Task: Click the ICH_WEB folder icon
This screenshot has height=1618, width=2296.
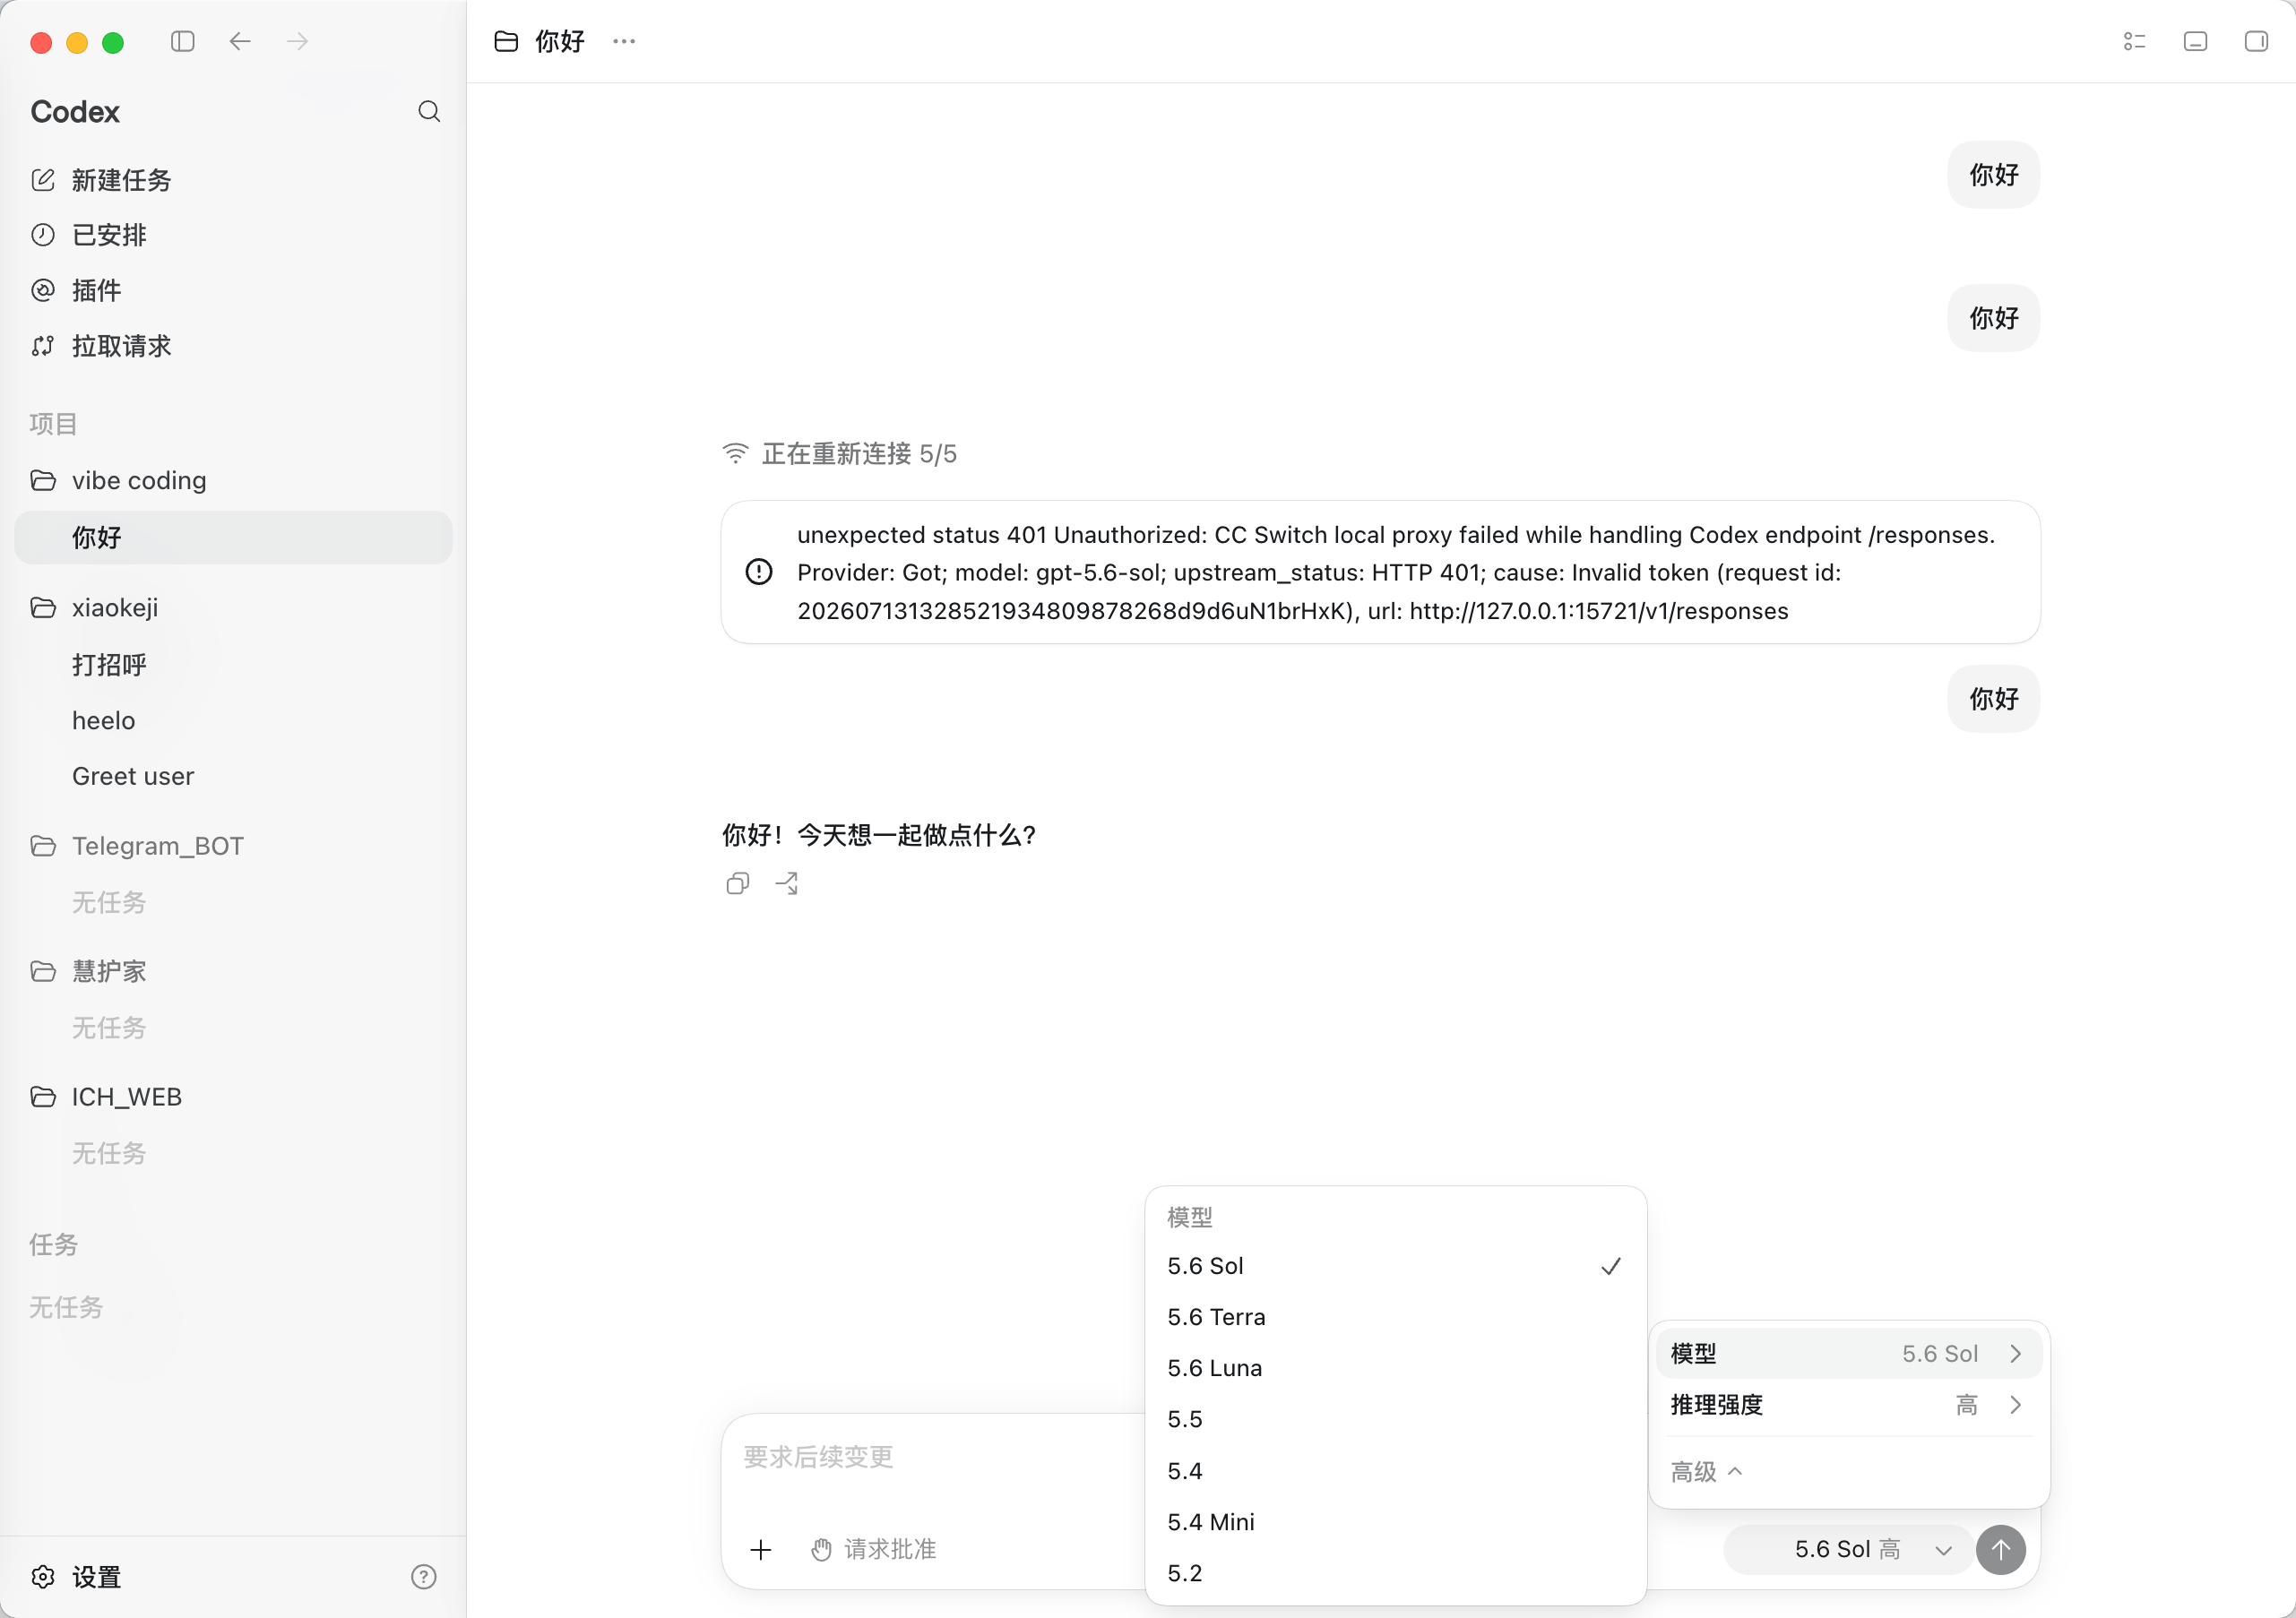Action: (43, 1097)
